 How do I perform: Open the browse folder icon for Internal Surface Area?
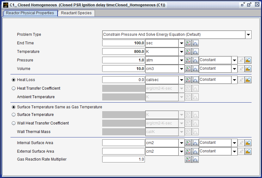click(248, 143)
